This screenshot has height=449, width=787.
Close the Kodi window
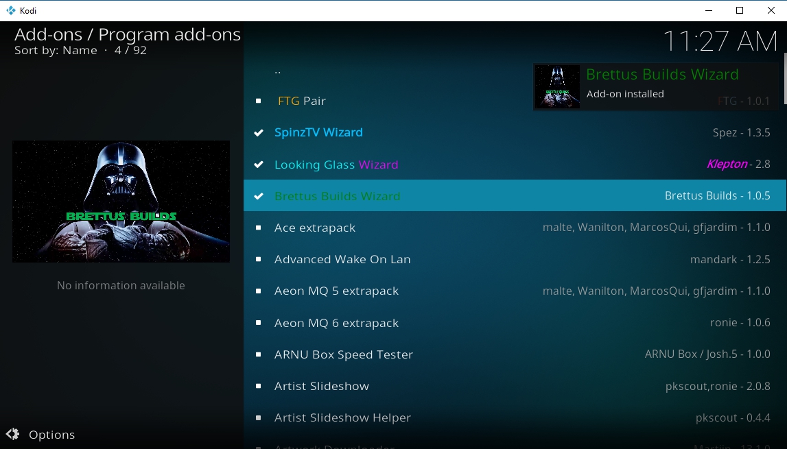pos(771,10)
